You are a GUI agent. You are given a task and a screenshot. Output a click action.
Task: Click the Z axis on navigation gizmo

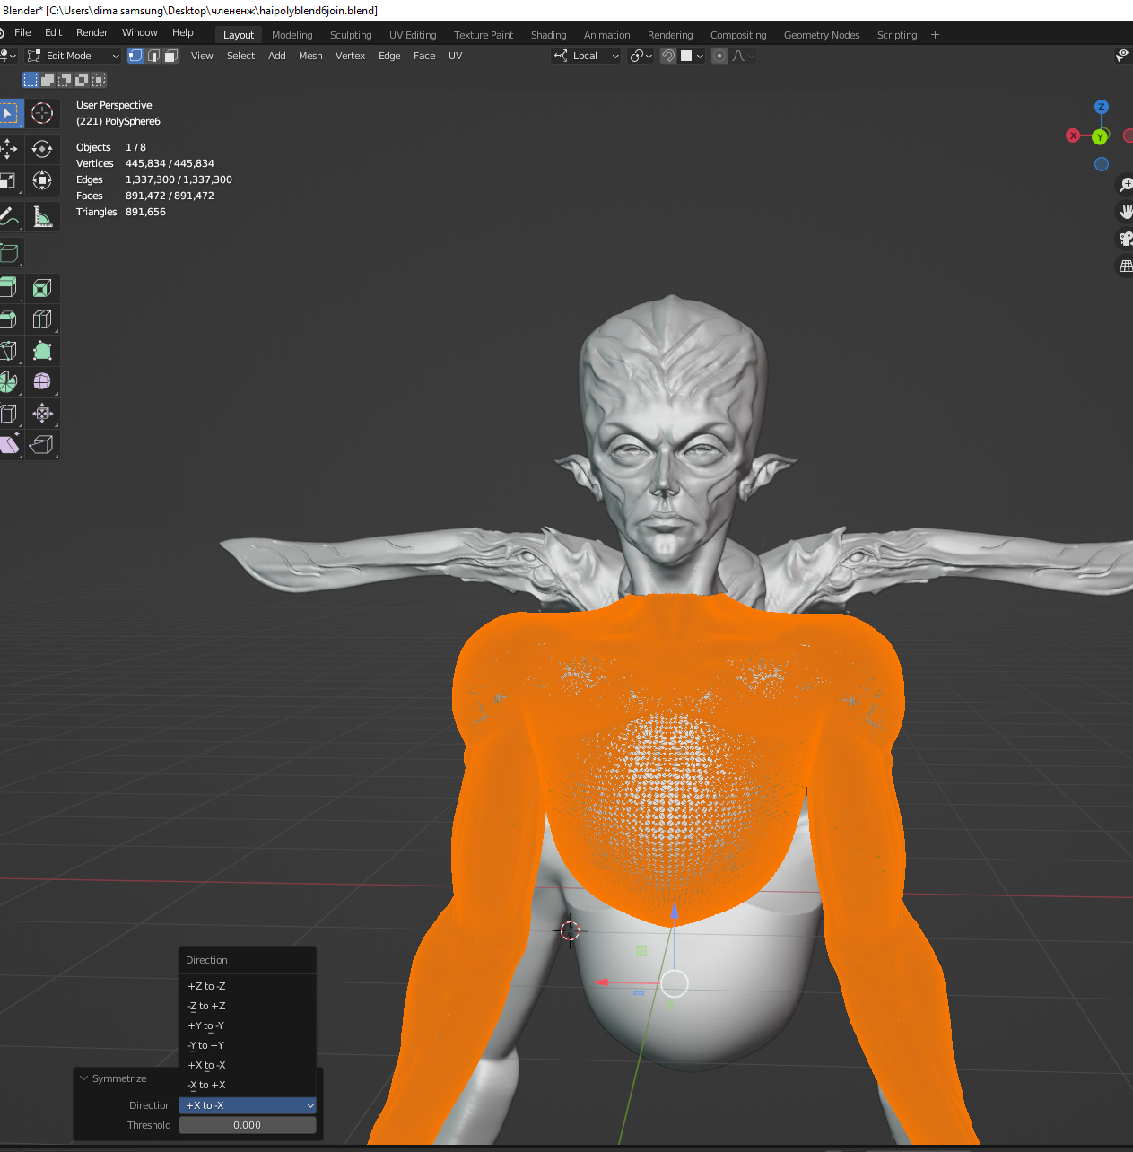pyautogui.click(x=1101, y=107)
